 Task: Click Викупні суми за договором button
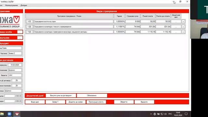click(x=61, y=96)
